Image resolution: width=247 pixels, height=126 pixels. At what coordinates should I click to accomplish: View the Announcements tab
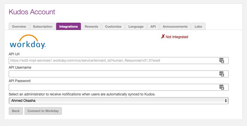click(x=175, y=26)
